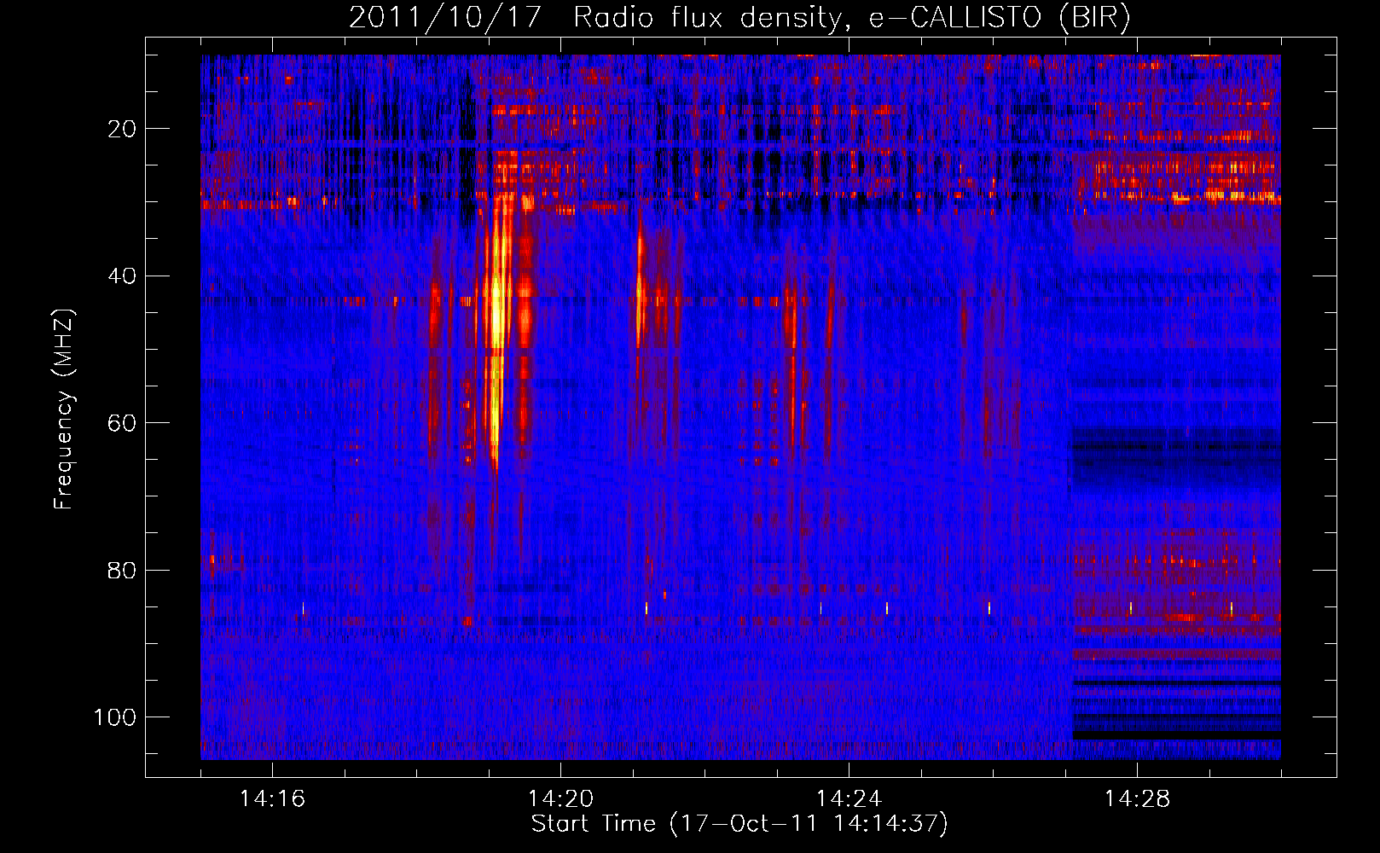
Task: Click the "100" frequency tick label
Action: click(x=115, y=717)
